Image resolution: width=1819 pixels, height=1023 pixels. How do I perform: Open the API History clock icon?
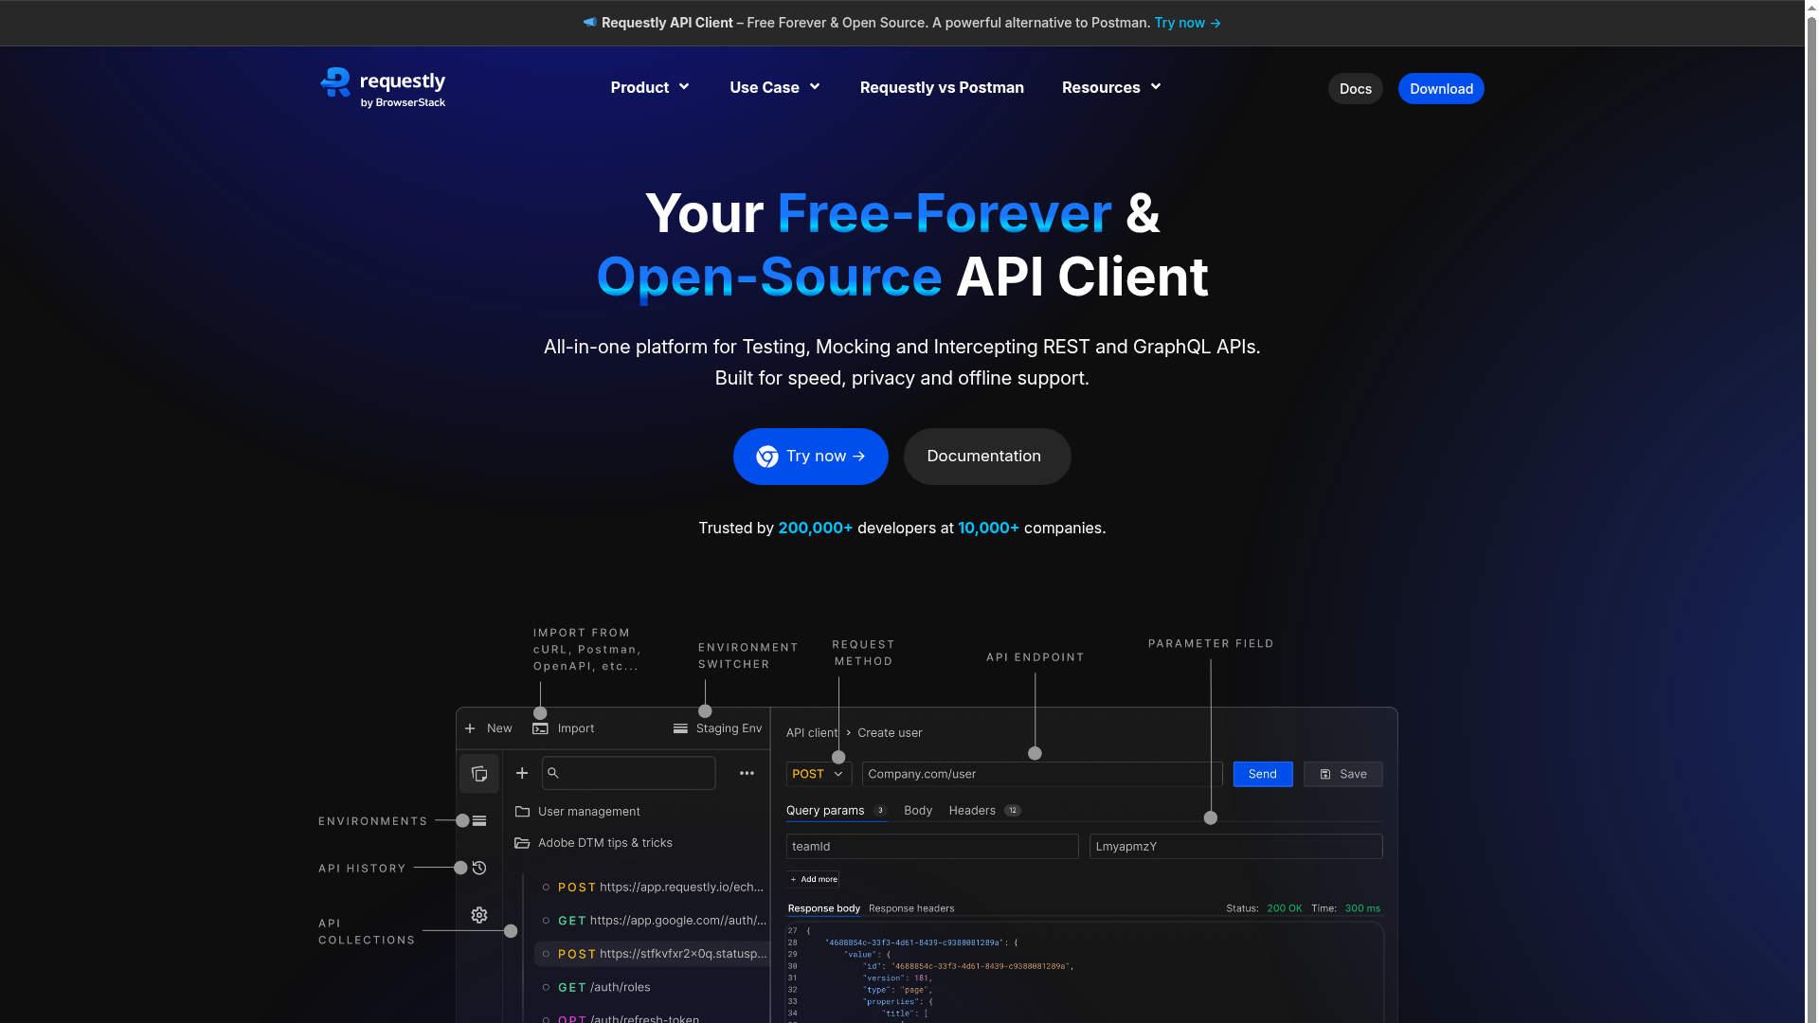click(479, 868)
